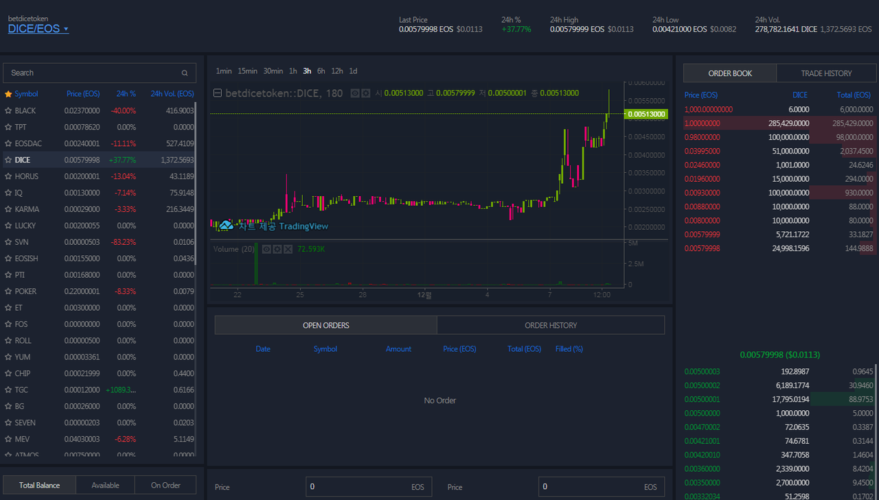Screen dimensions: 879x500
Task: Mark EOSDAC as favorite using its star
Action: click(8, 143)
